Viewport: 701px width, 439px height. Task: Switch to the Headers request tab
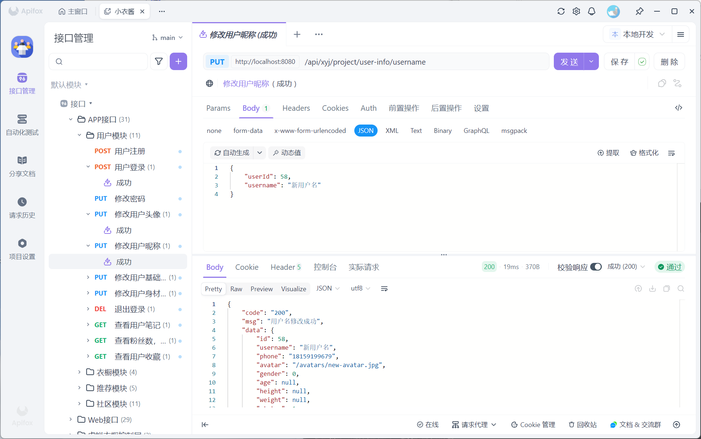[x=296, y=108]
